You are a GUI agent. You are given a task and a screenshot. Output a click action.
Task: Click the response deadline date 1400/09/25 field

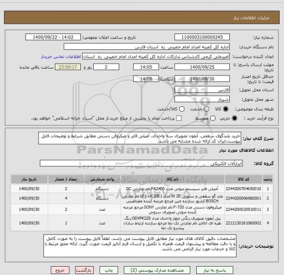point(202,67)
